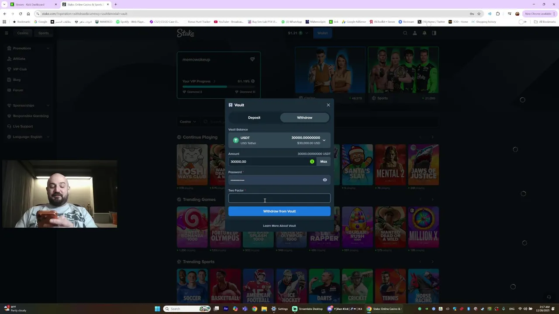Viewport: 559px width, 314px height.
Task: Open Adobe After Effects from taskbar
Action: click(226, 309)
